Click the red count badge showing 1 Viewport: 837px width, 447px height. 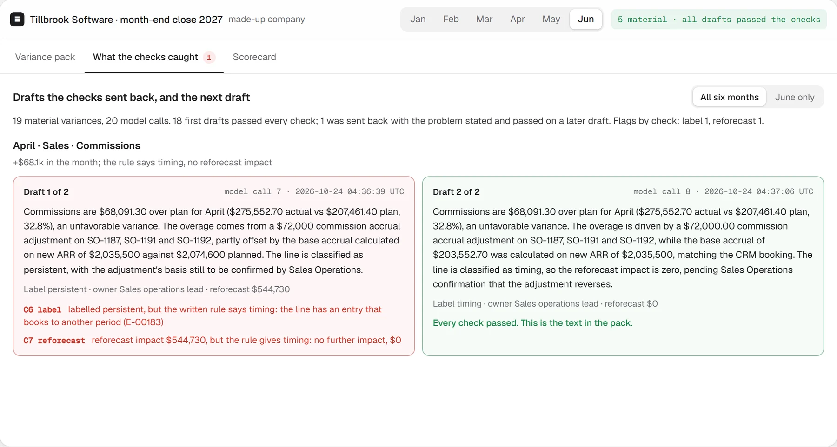pos(209,58)
